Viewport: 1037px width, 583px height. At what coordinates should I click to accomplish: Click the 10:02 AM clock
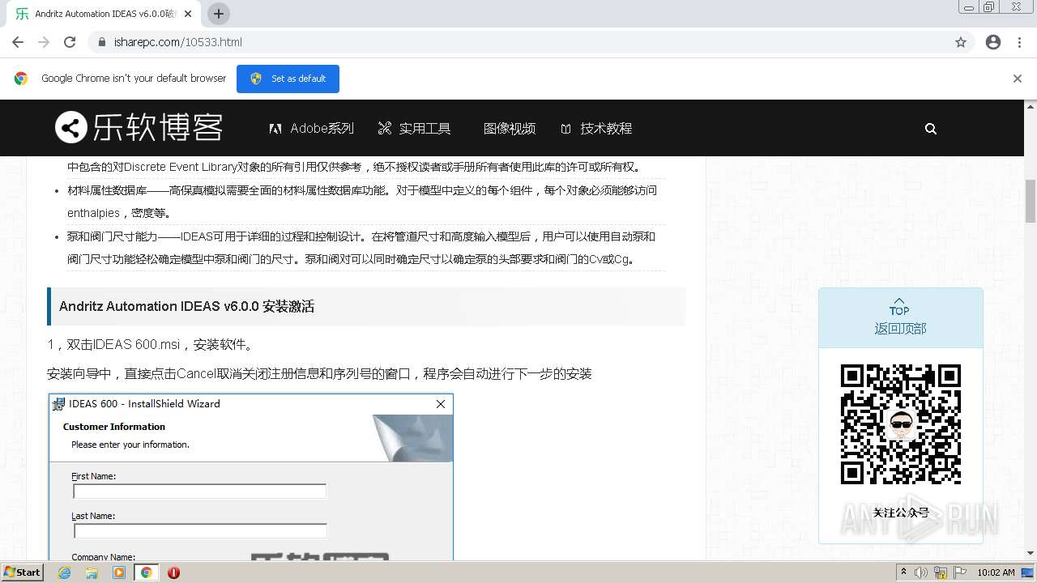pyautogui.click(x=996, y=572)
